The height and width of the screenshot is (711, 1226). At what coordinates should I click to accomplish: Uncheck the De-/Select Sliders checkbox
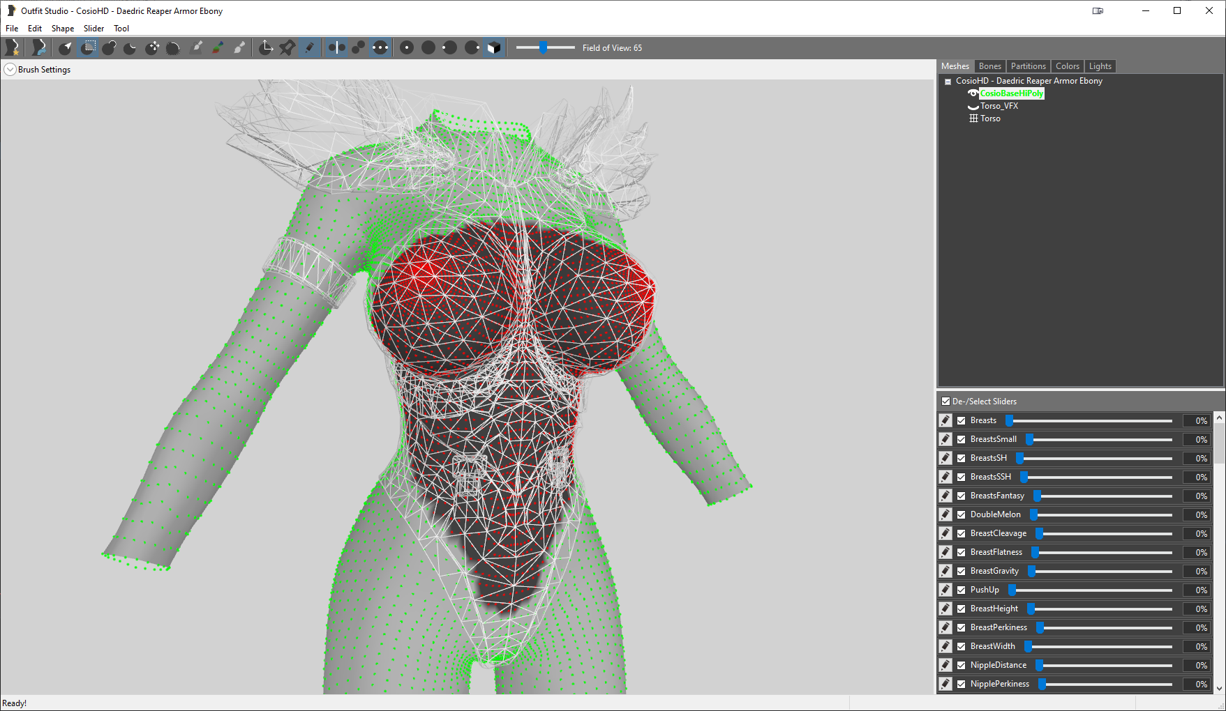945,402
